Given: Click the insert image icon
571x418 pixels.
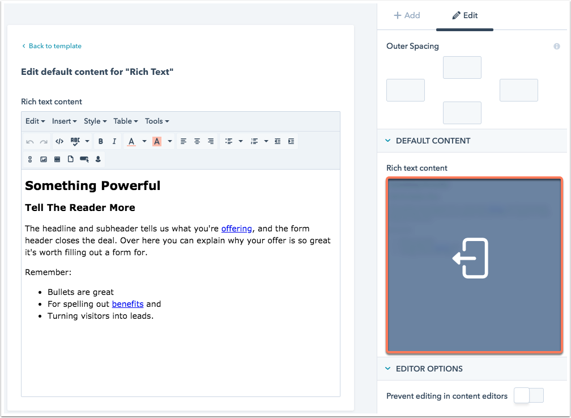Looking at the screenshot, I should [x=45, y=159].
